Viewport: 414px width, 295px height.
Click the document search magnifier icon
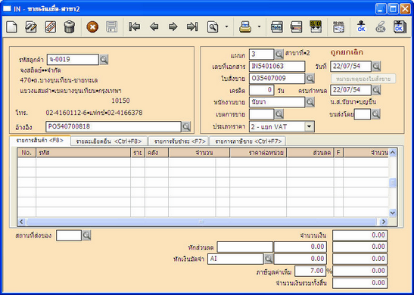(x=213, y=27)
